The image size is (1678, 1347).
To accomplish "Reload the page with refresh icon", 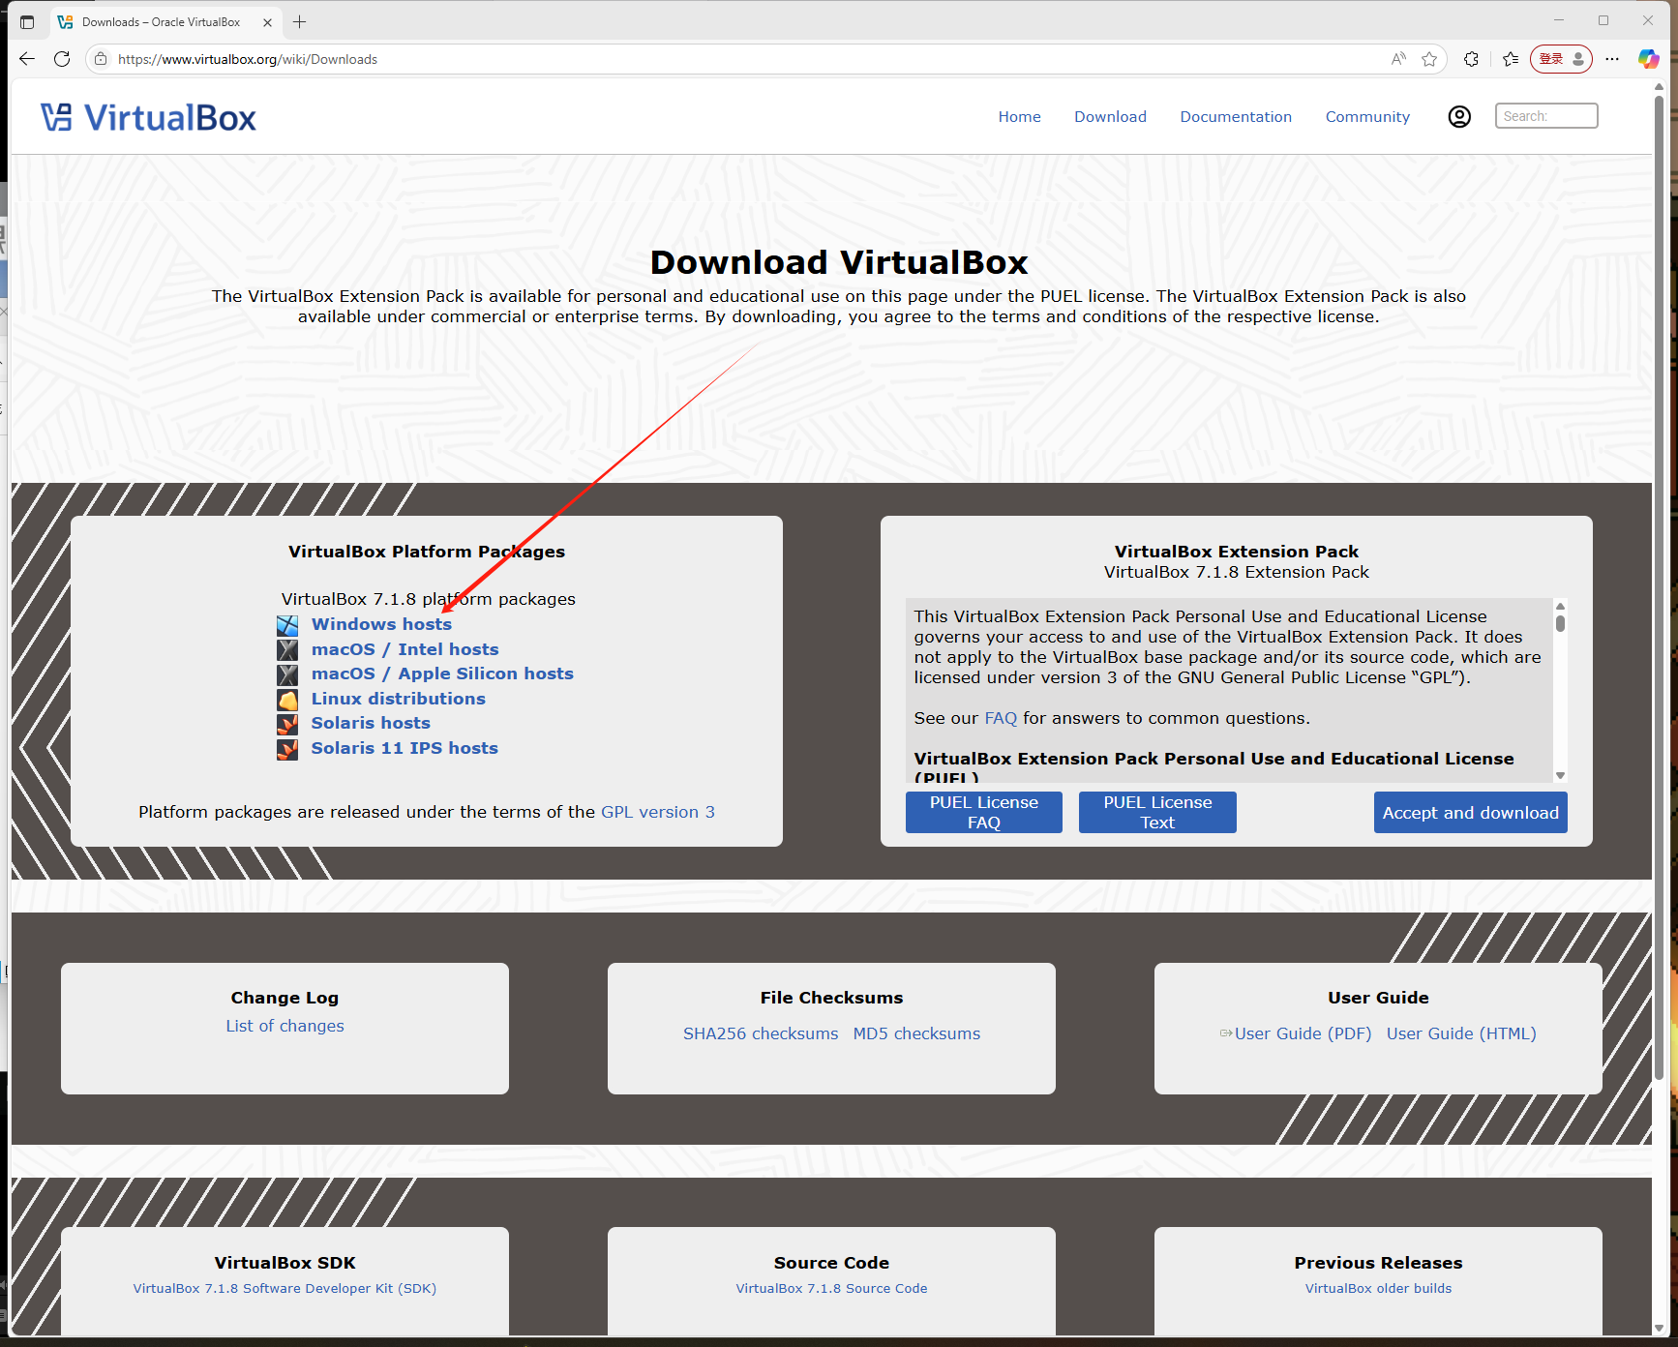I will (62, 59).
